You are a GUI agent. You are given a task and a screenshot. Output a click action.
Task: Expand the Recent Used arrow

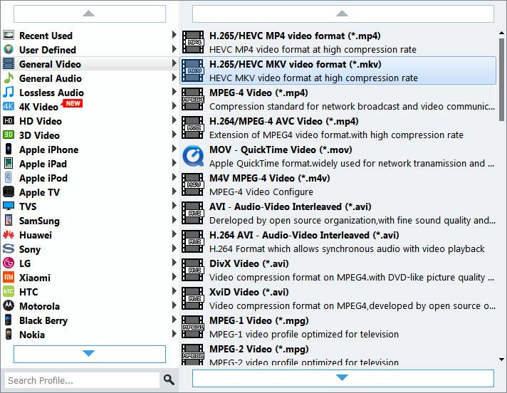[x=174, y=36]
